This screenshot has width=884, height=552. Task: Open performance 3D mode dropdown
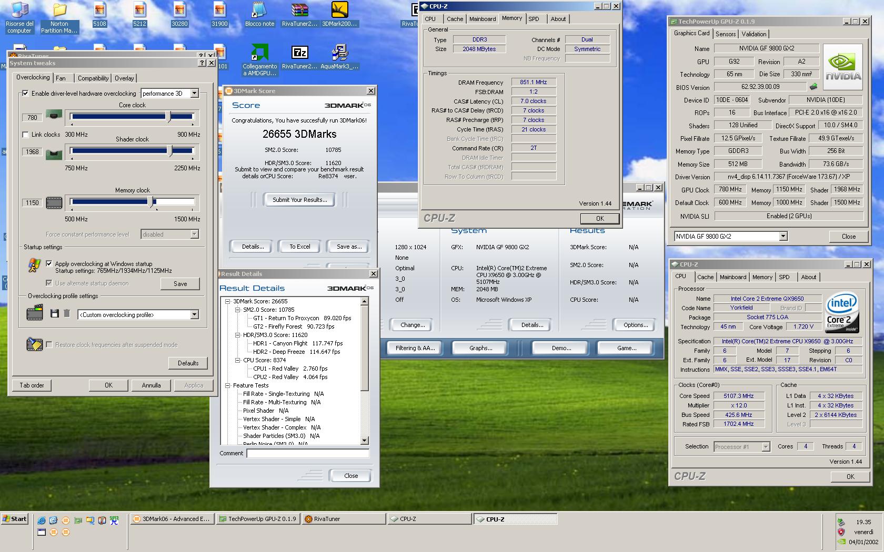click(x=194, y=94)
